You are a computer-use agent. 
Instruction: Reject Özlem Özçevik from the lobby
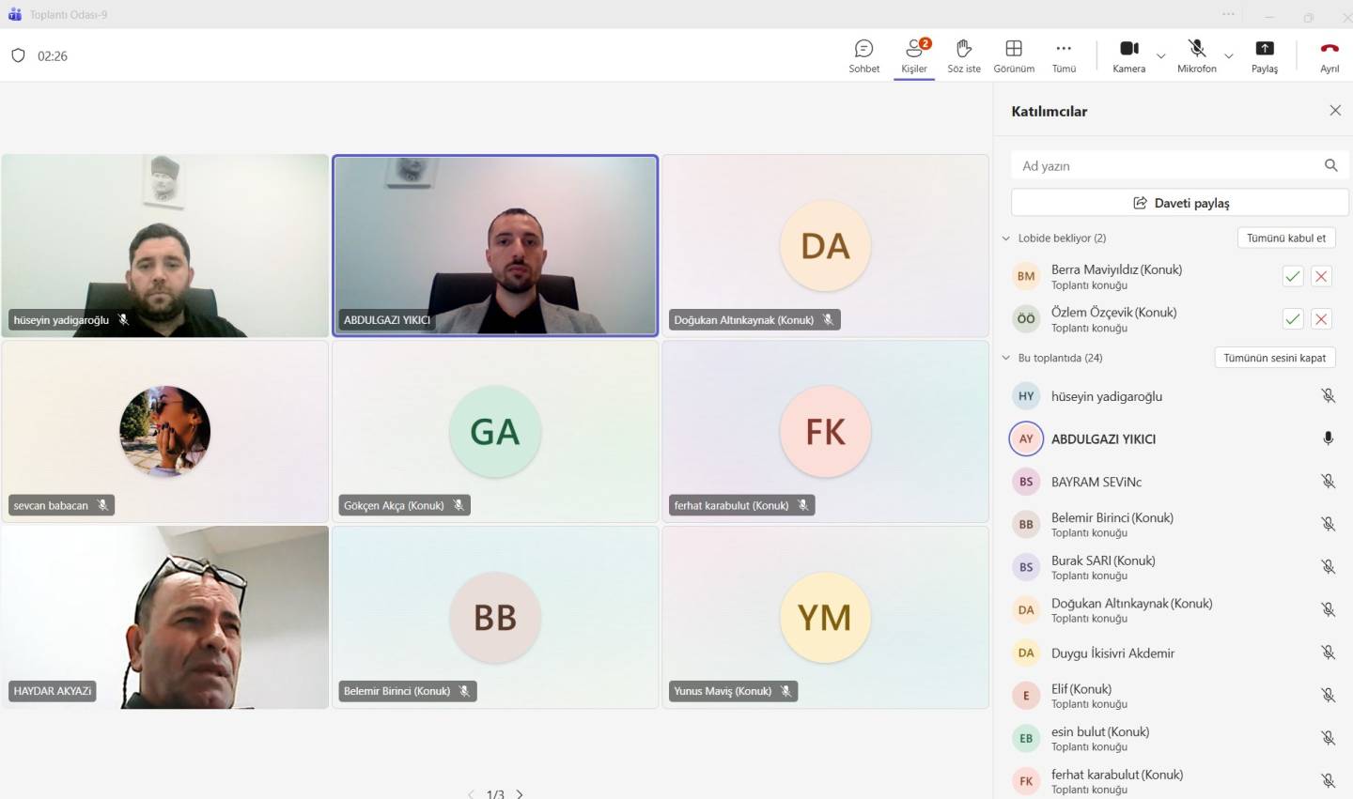point(1321,319)
